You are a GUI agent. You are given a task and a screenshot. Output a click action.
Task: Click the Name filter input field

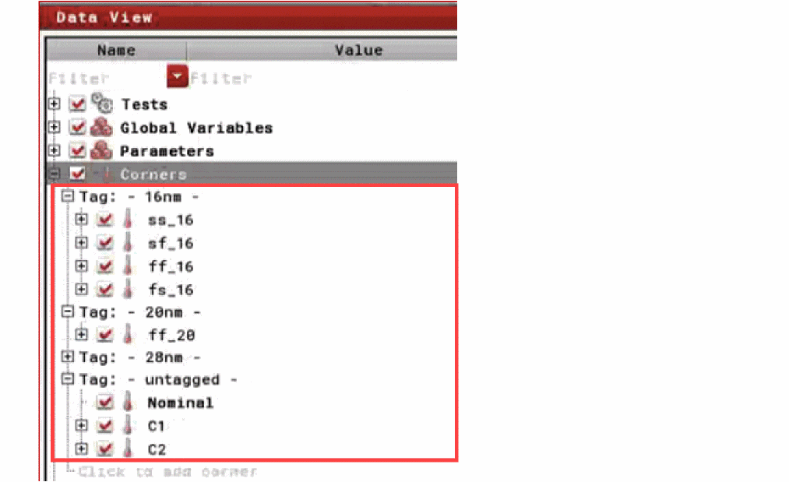tap(107, 78)
